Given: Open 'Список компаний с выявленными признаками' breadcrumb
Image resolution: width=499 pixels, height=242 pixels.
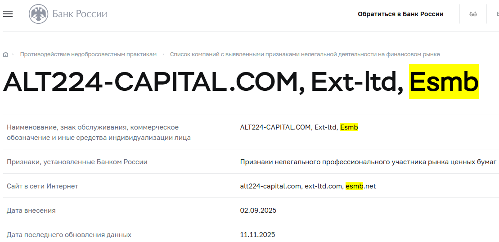Looking at the screenshot, I should (x=305, y=54).
